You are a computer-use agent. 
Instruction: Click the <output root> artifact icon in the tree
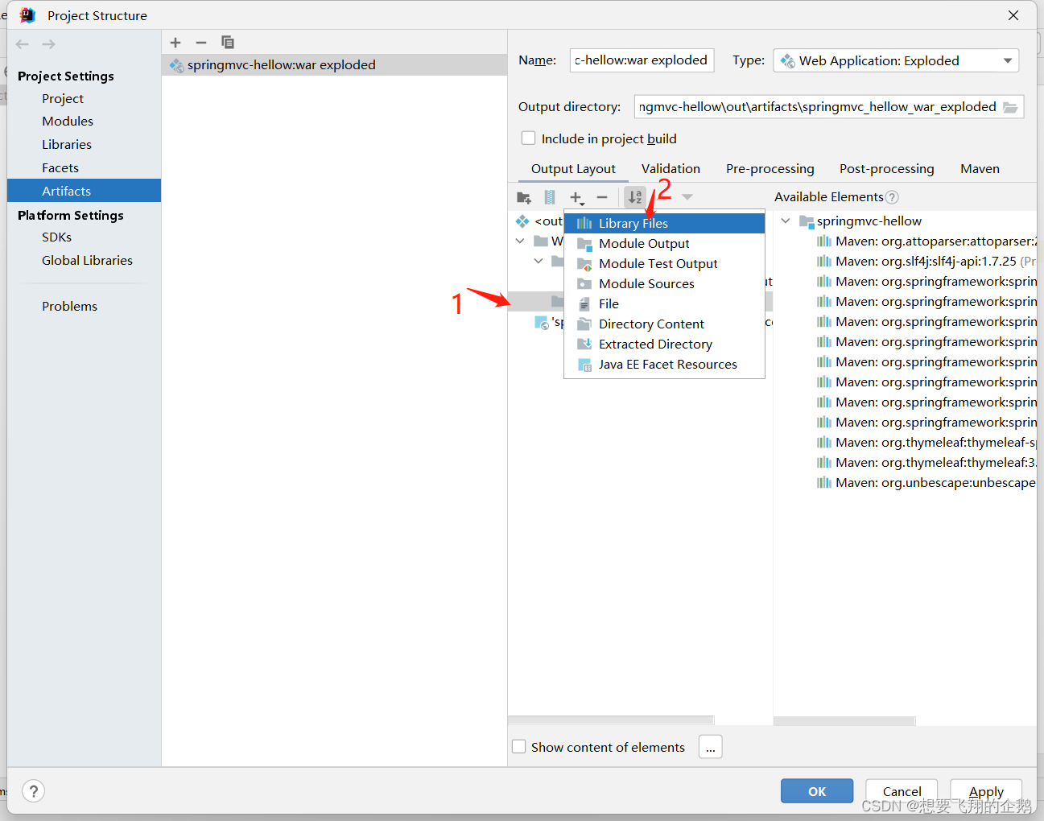522,221
